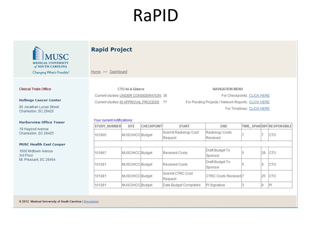Screen dimensions: 311x233
Task: Open the Home breadcrumb link
Action: click(x=96, y=72)
